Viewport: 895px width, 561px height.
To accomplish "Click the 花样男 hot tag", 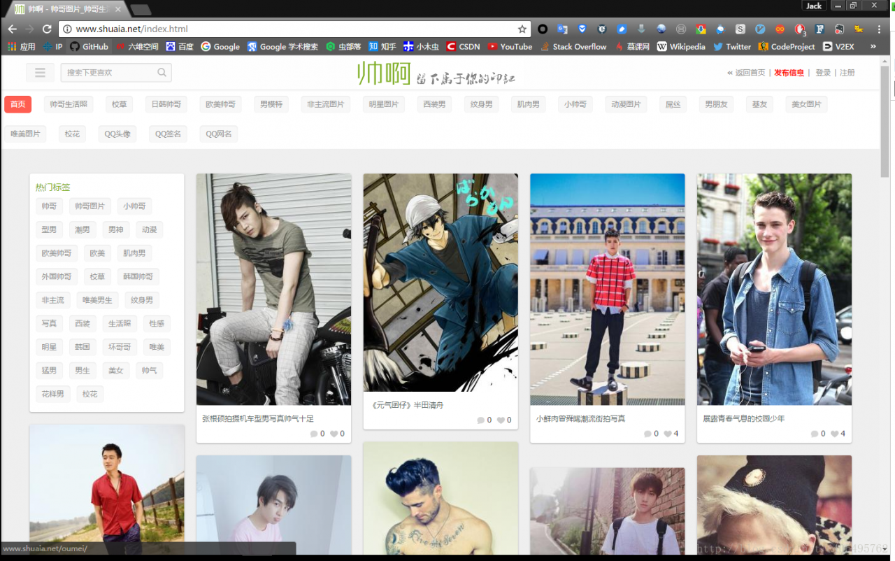I will tap(52, 394).
